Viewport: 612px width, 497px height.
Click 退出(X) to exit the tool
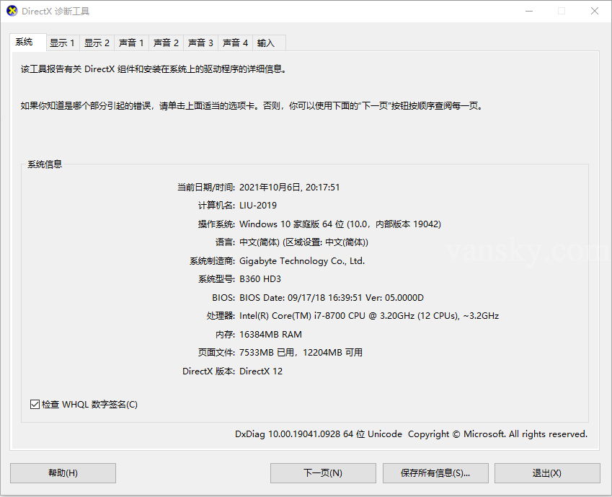click(548, 473)
